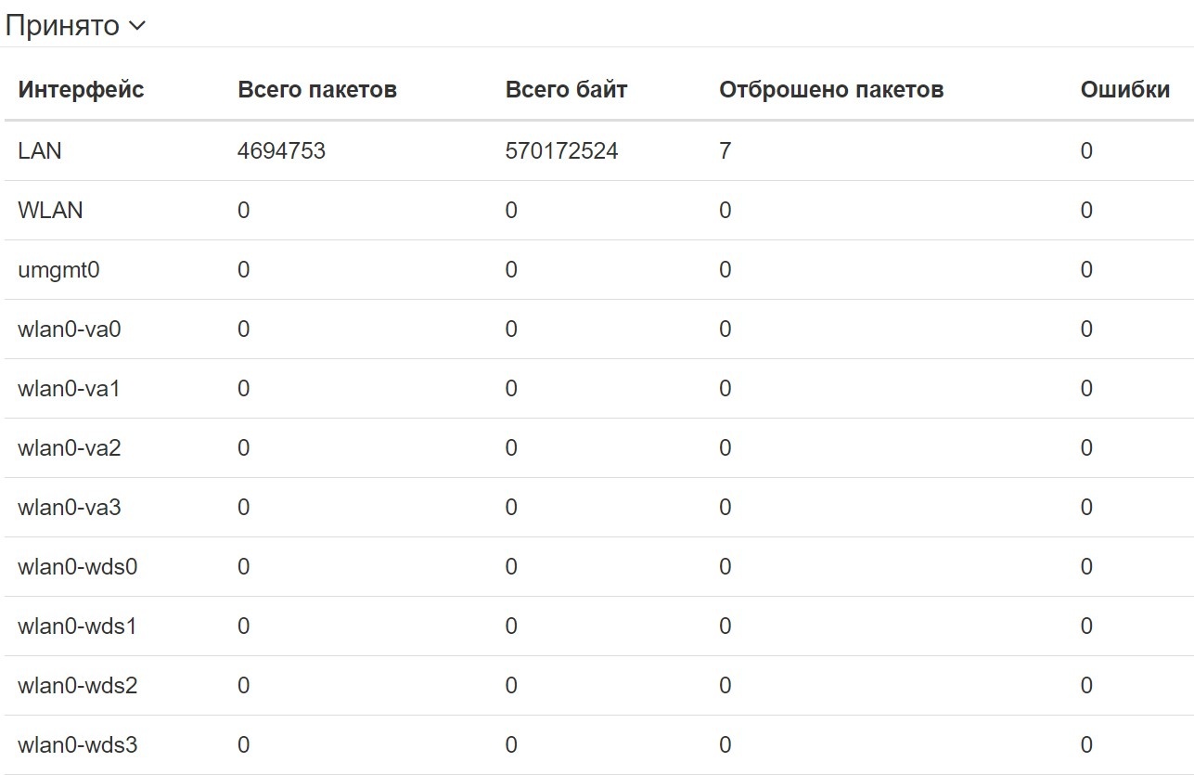Click the Принято section heading
This screenshot has width=1194, height=775.
click(x=62, y=26)
